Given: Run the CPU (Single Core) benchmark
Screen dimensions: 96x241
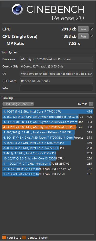Looking at the screenshot, I should 83,36.
